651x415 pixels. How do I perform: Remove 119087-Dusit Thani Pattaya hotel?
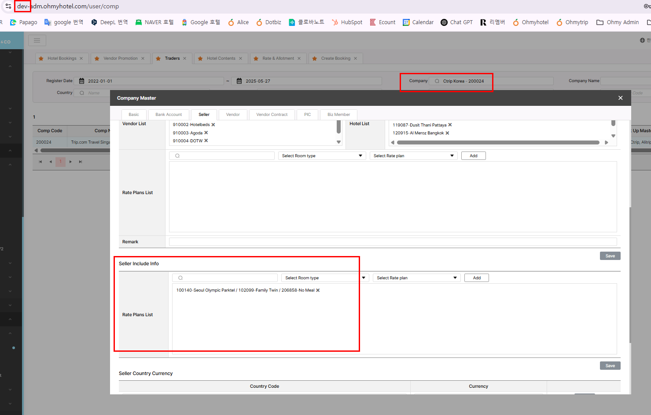click(450, 125)
